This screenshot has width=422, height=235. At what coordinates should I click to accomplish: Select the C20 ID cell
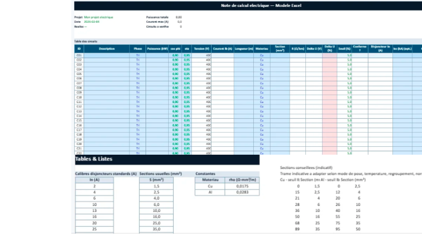(79, 144)
